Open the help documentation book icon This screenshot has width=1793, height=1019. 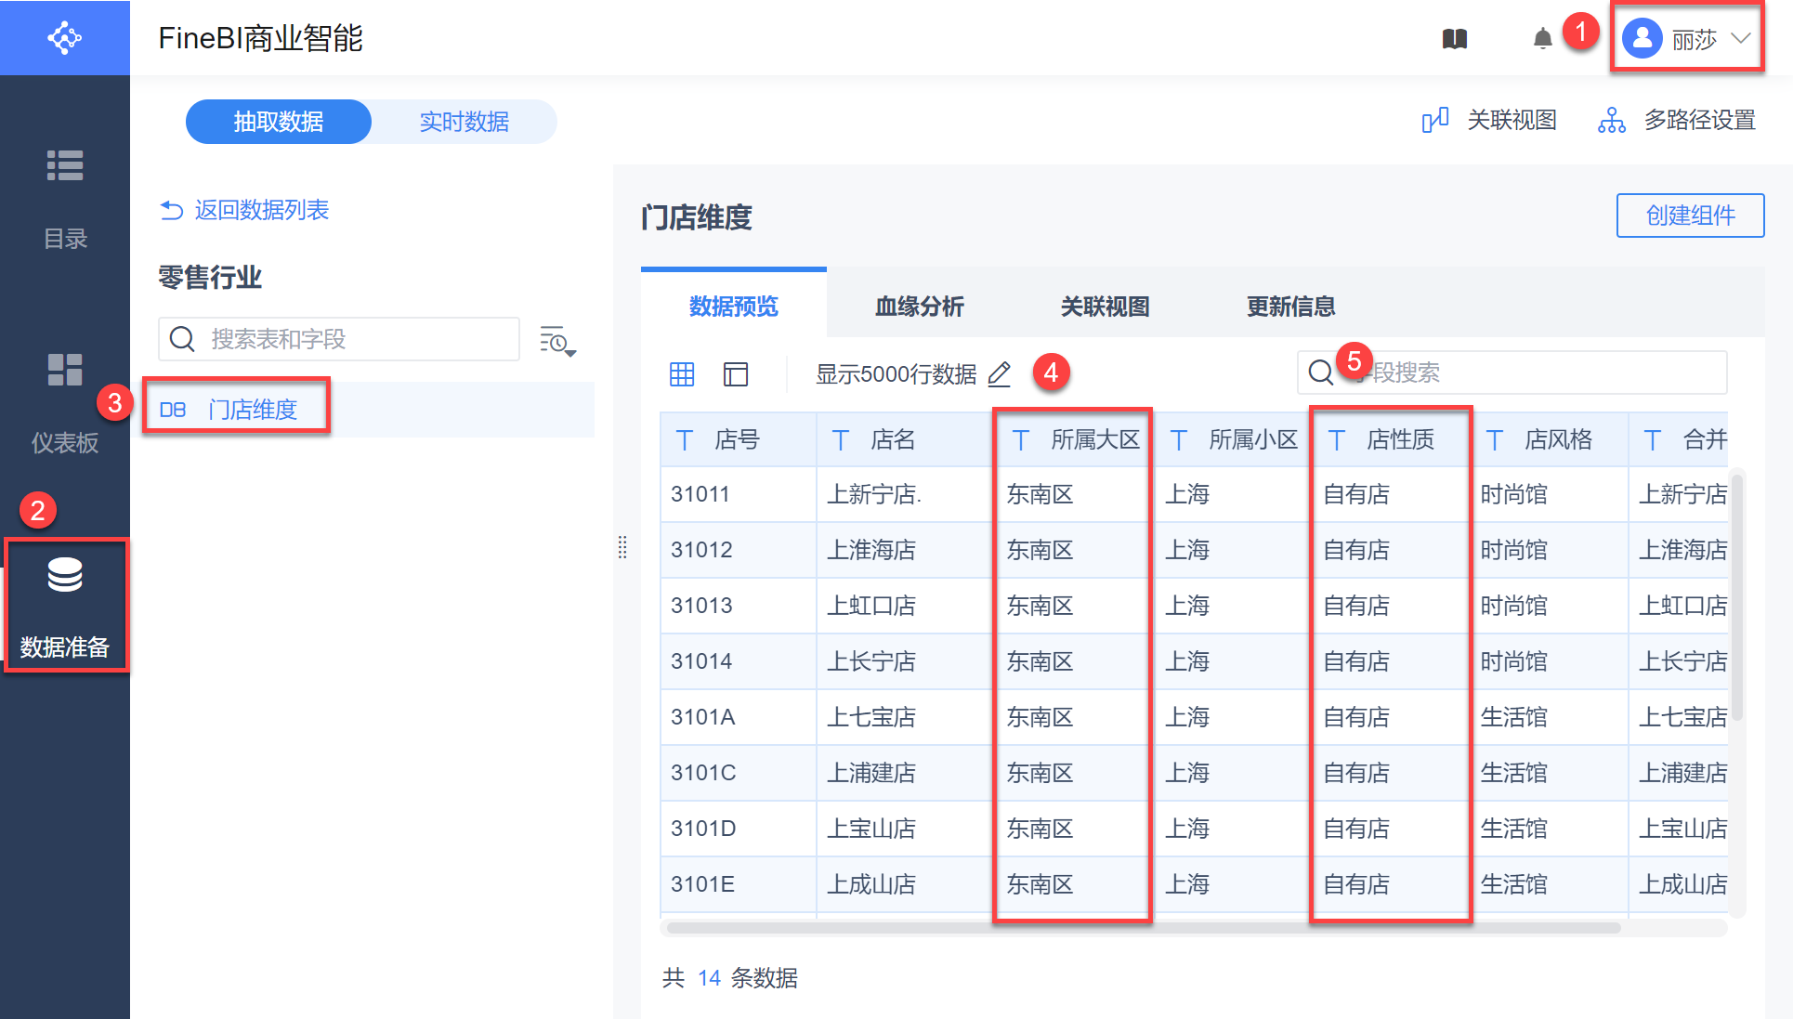(x=1454, y=39)
